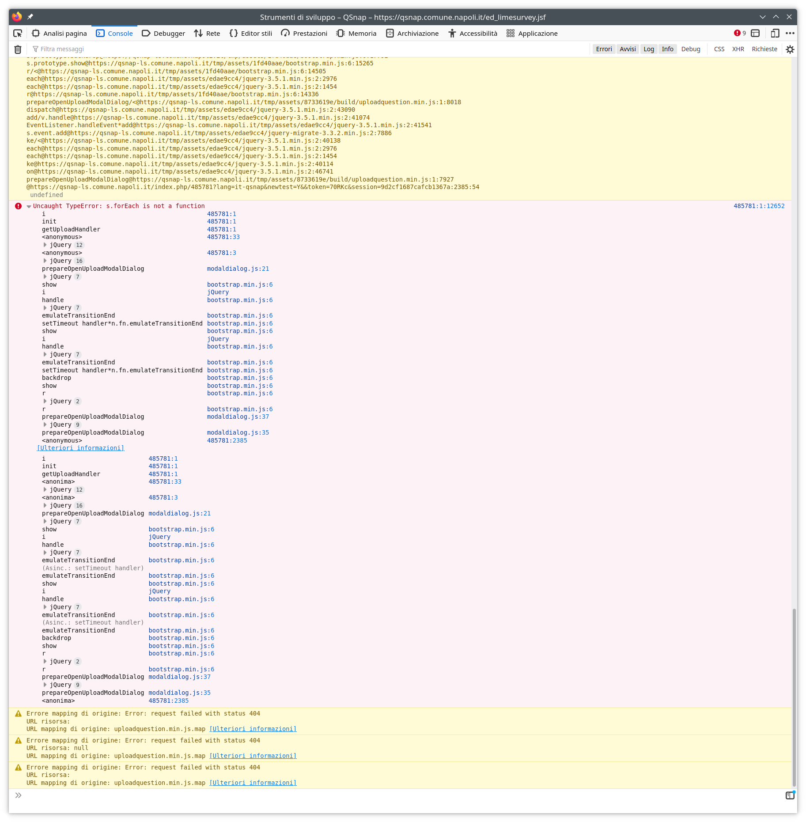Toggle the Avvisi filter button

[x=627, y=49]
